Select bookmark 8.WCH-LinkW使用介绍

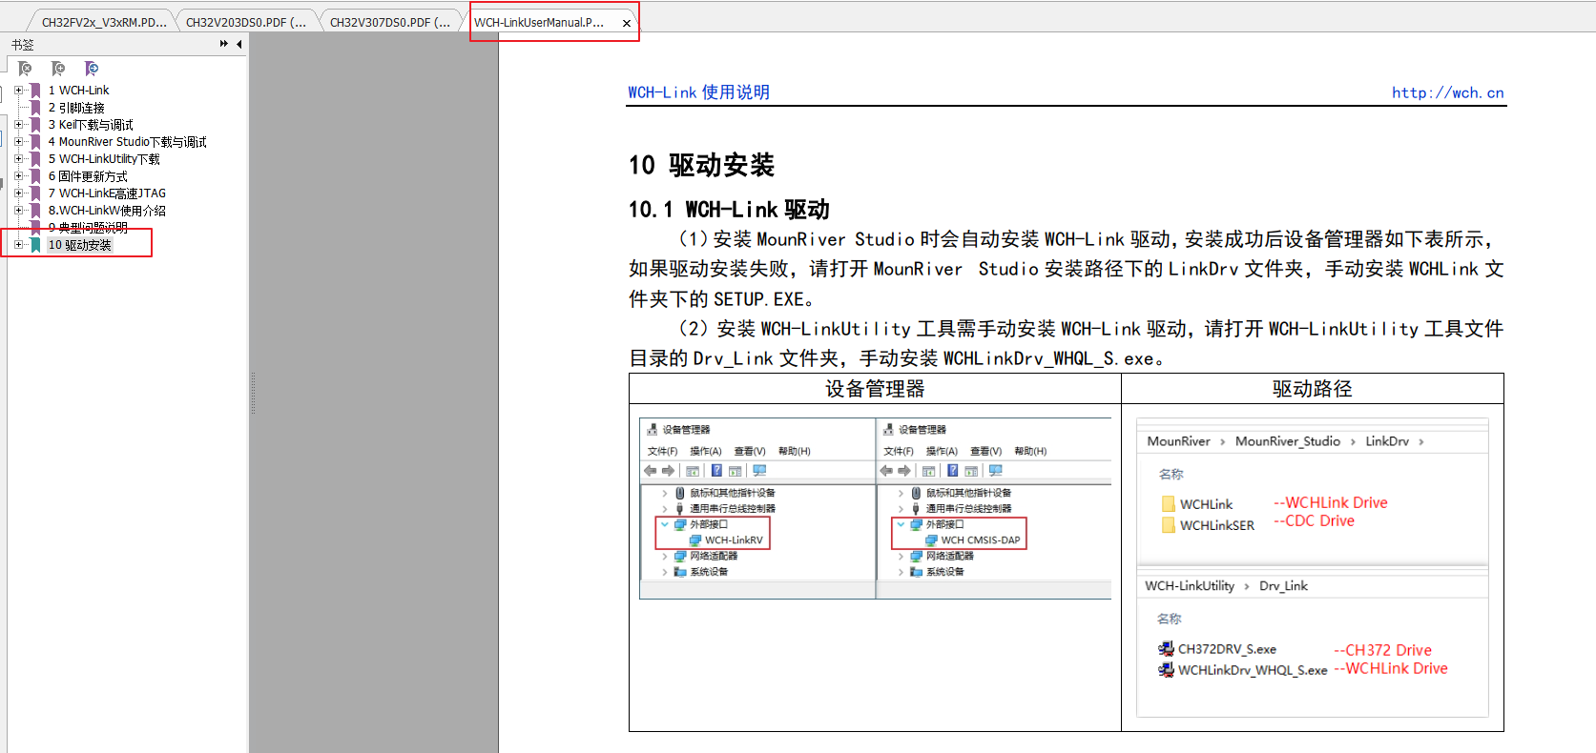pyautogui.click(x=107, y=211)
